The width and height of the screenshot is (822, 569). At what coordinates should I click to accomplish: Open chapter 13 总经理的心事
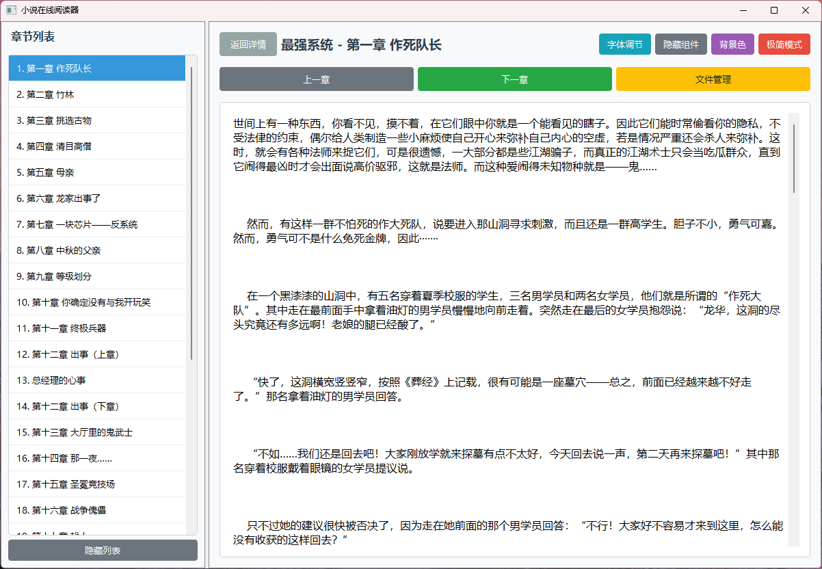point(96,380)
